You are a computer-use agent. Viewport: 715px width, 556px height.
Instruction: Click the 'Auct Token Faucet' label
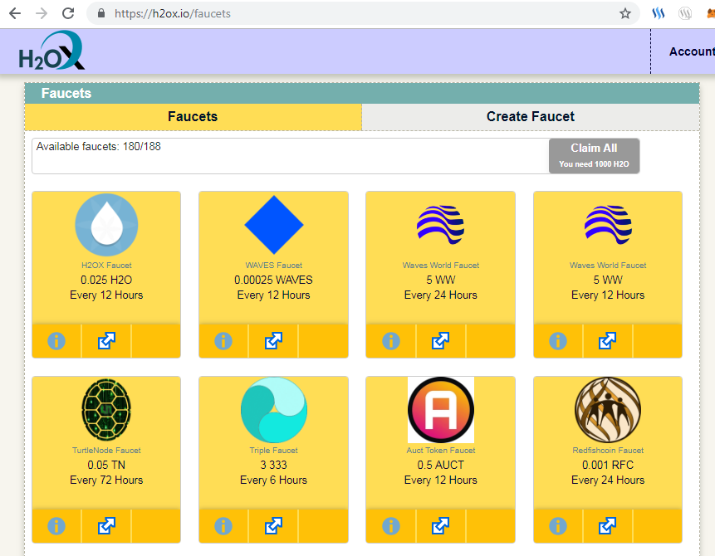[440, 451]
